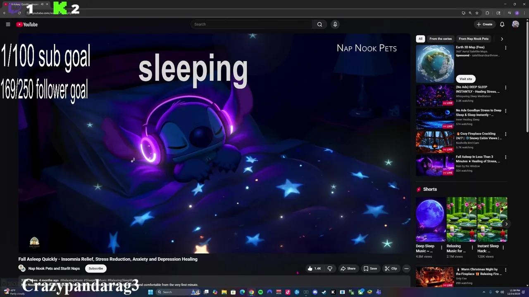Viewport: 529px width, 297px height.
Task: Open Spotify from the taskbar
Action: click(x=260, y=292)
